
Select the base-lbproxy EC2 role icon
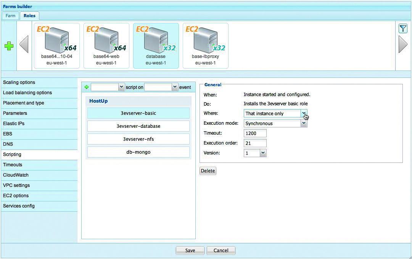tap(205, 40)
